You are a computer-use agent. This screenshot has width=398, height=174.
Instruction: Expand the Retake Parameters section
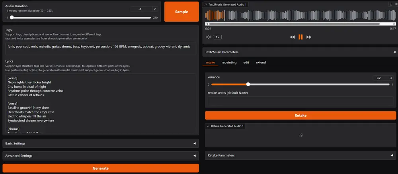300,155
